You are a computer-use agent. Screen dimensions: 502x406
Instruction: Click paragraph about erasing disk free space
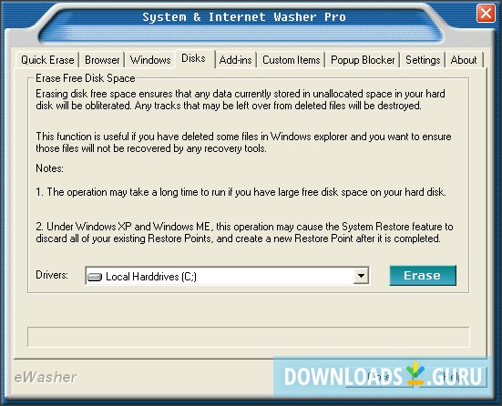(x=241, y=100)
